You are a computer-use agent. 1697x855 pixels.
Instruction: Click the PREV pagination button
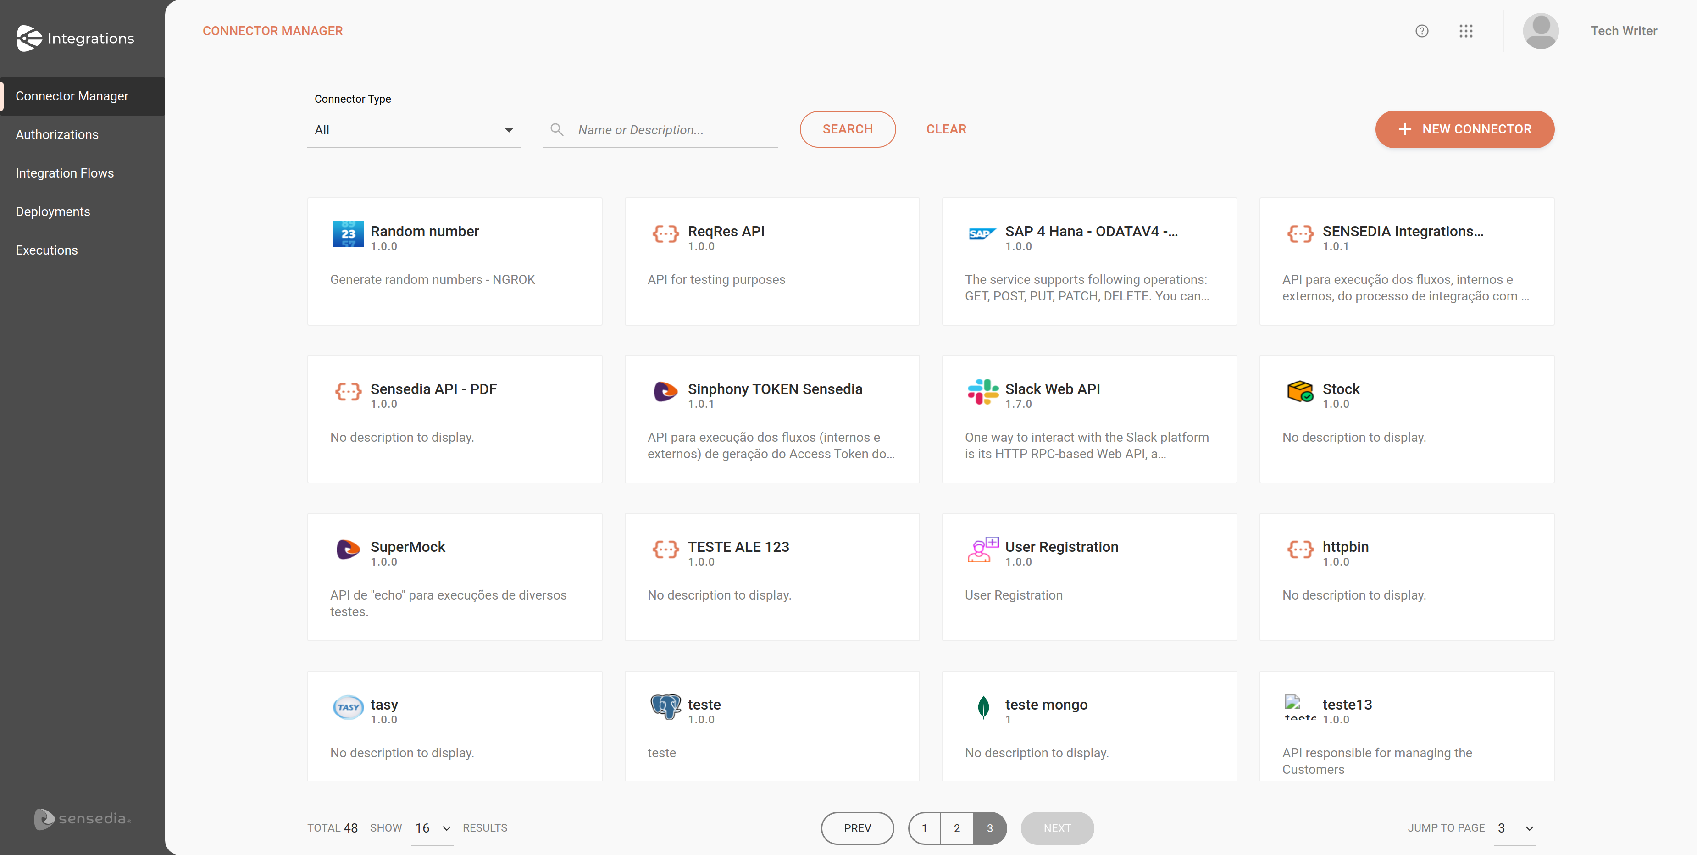coord(857,828)
